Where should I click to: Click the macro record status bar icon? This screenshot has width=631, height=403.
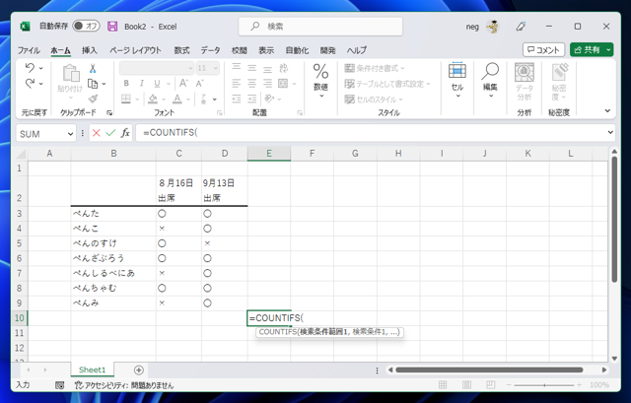(59, 385)
